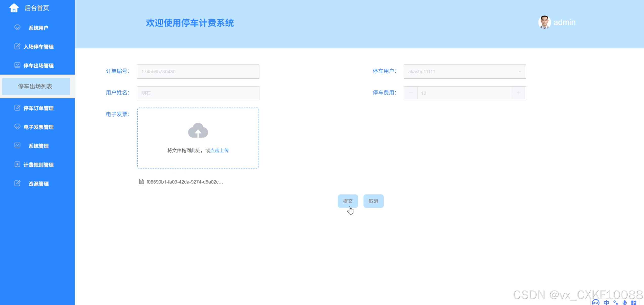The height and width of the screenshot is (305, 644).
Task: Click the cloud upload icon
Action: point(198,130)
